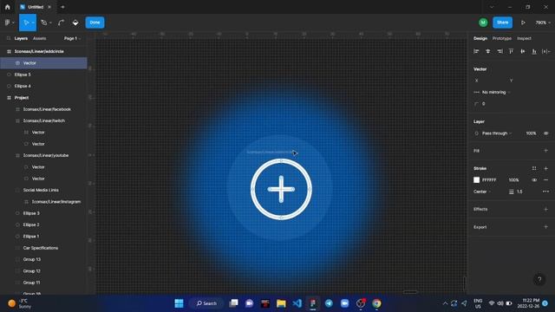Click the green user avatar
Screen dimensions: 555x312
[483, 23]
